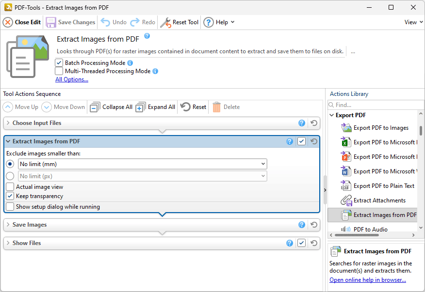The width and height of the screenshot is (425, 292).
Task: Select Extract Attachments in Actions Library
Action: 373,200
